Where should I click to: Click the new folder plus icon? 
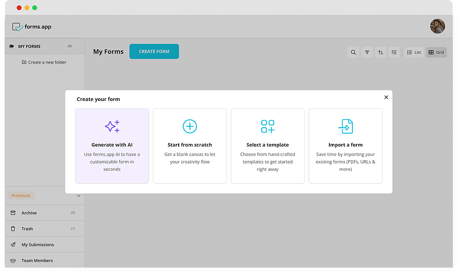(24, 62)
